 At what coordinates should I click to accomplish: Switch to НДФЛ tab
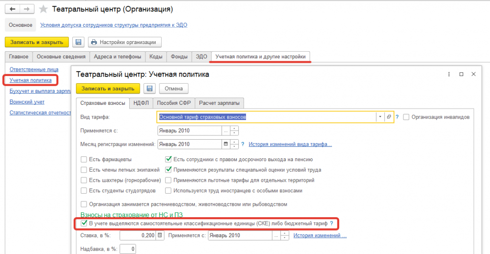click(141, 103)
